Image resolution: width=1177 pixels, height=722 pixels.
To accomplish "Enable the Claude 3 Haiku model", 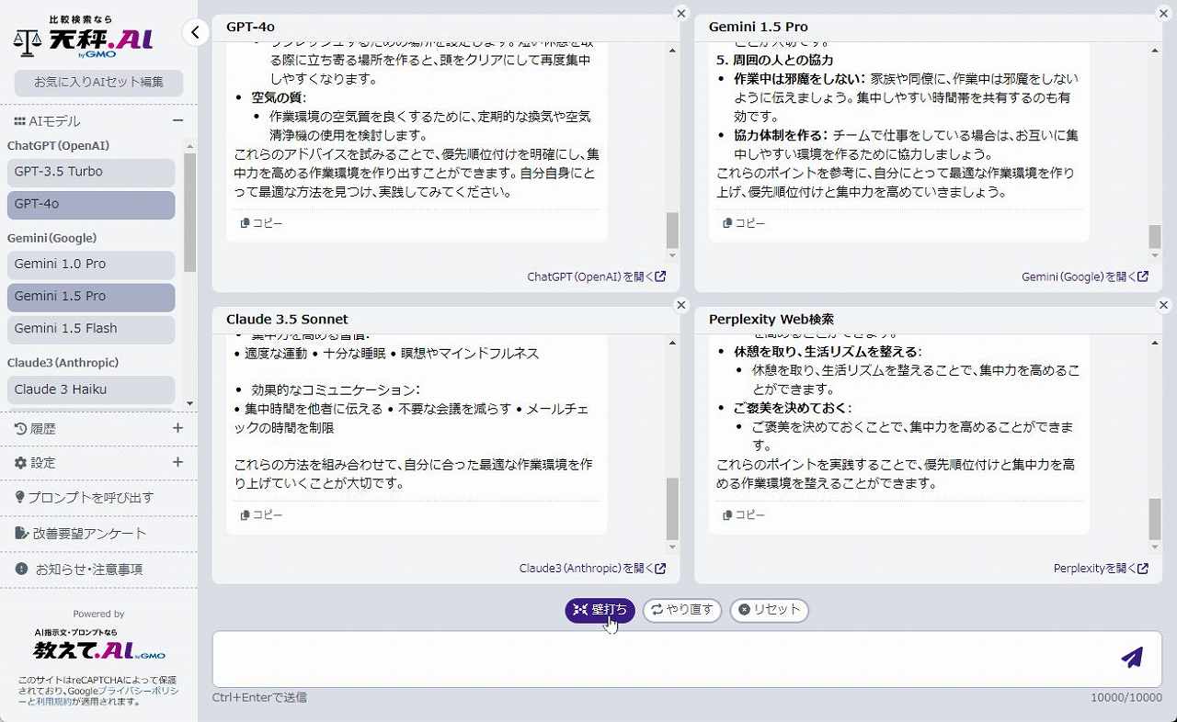I will pyautogui.click(x=90, y=389).
